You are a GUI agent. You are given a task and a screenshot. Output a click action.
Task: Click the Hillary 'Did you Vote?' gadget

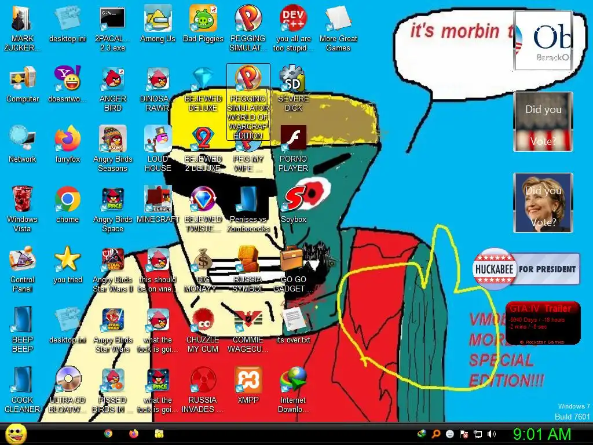coord(543,203)
